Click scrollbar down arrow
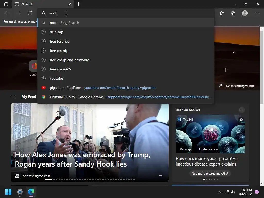 [262, 183]
